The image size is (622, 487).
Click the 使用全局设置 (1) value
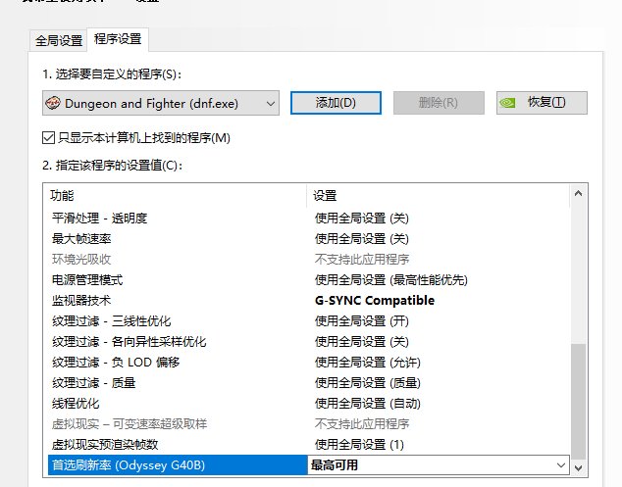[x=359, y=445]
